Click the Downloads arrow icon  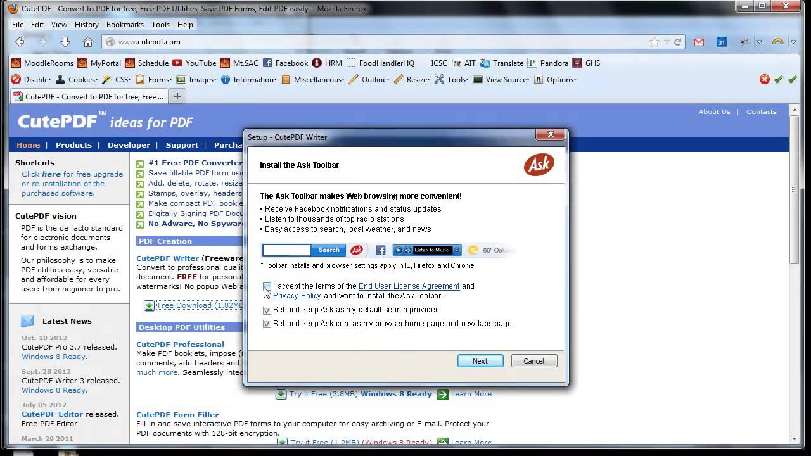(65, 42)
